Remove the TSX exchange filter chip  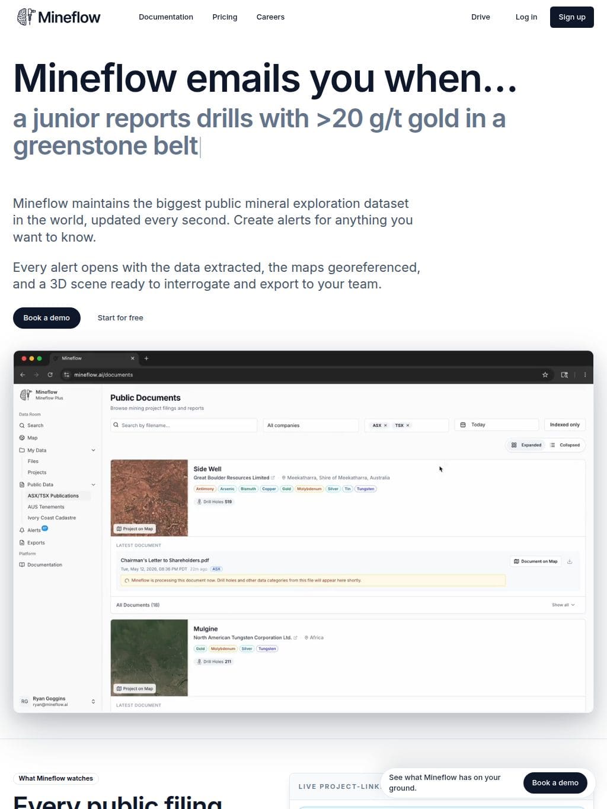(x=408, y=426)
